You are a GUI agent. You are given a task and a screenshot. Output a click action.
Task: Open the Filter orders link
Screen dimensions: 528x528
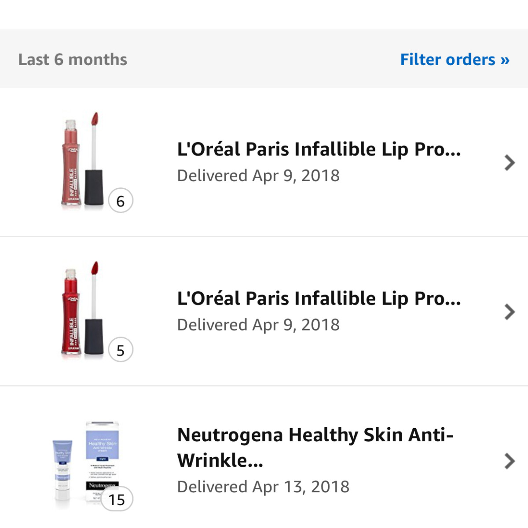(455, 59)
